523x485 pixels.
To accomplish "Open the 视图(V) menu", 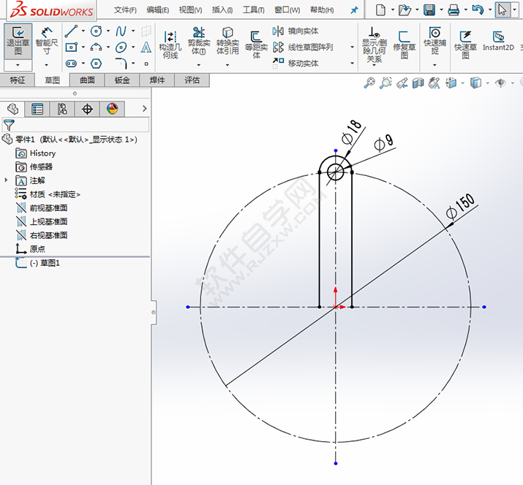I will [x=190, y=10].
